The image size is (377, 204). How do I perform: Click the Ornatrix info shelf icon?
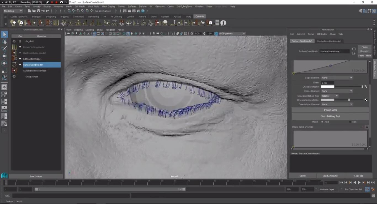pos(223,23)
